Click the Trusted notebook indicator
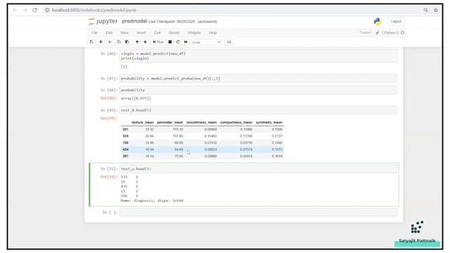450x253 pixels. [365, 33]
